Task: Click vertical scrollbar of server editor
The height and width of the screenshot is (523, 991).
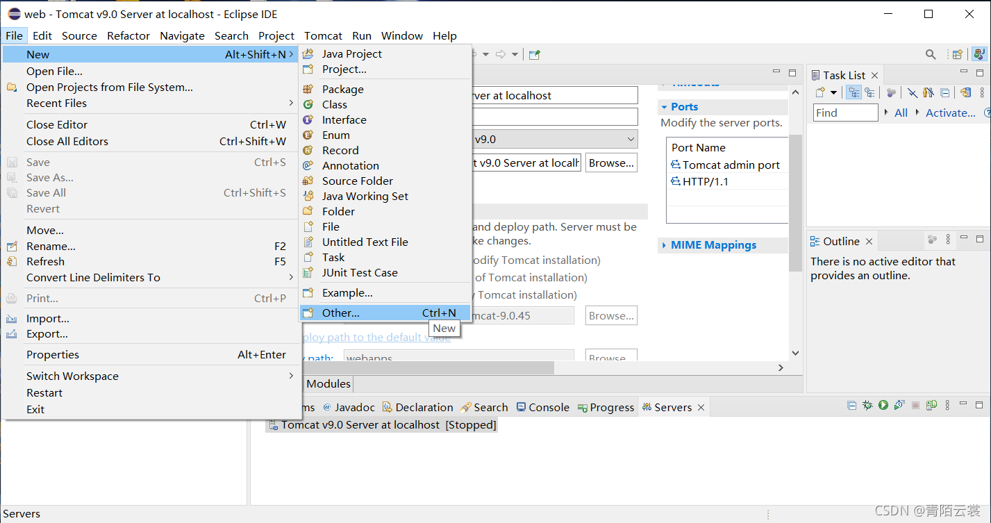Action: click(x=796, y=202)
